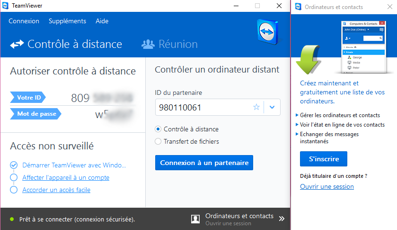Add partner ID to favorites star

coord(256,107)
